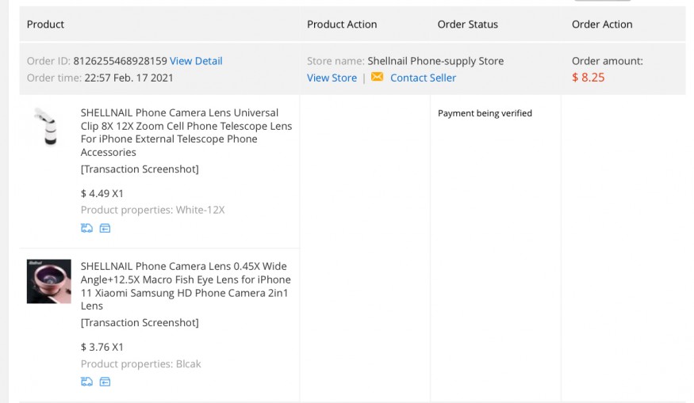Click the Product Action column header
This screenshot has height=403, width=694.
[x=342, y=25]
